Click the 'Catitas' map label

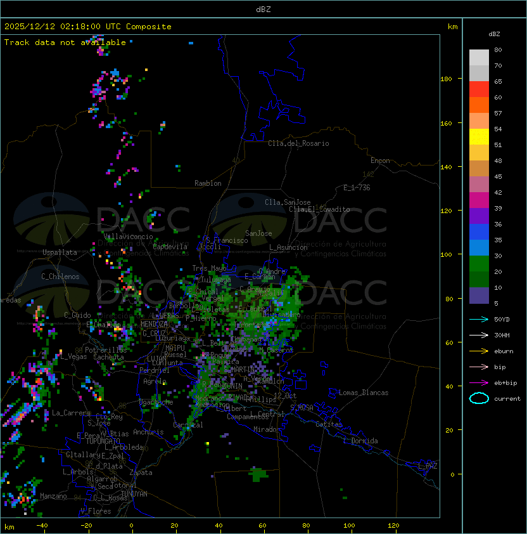coord(329,424)
